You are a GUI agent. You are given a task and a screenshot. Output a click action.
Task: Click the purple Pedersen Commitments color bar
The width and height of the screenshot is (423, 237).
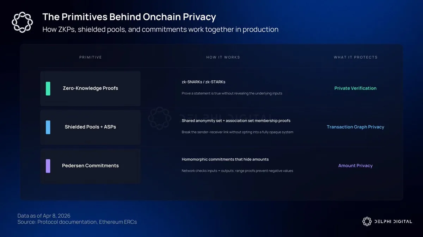48,166
